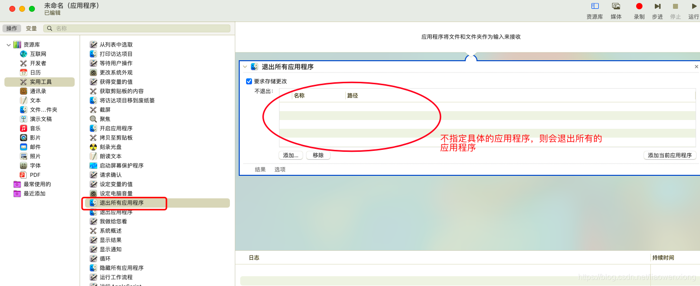700x286 pixels.
Task: Uncheck the 要求存储更改 checkbox
Action: [249, 81]
